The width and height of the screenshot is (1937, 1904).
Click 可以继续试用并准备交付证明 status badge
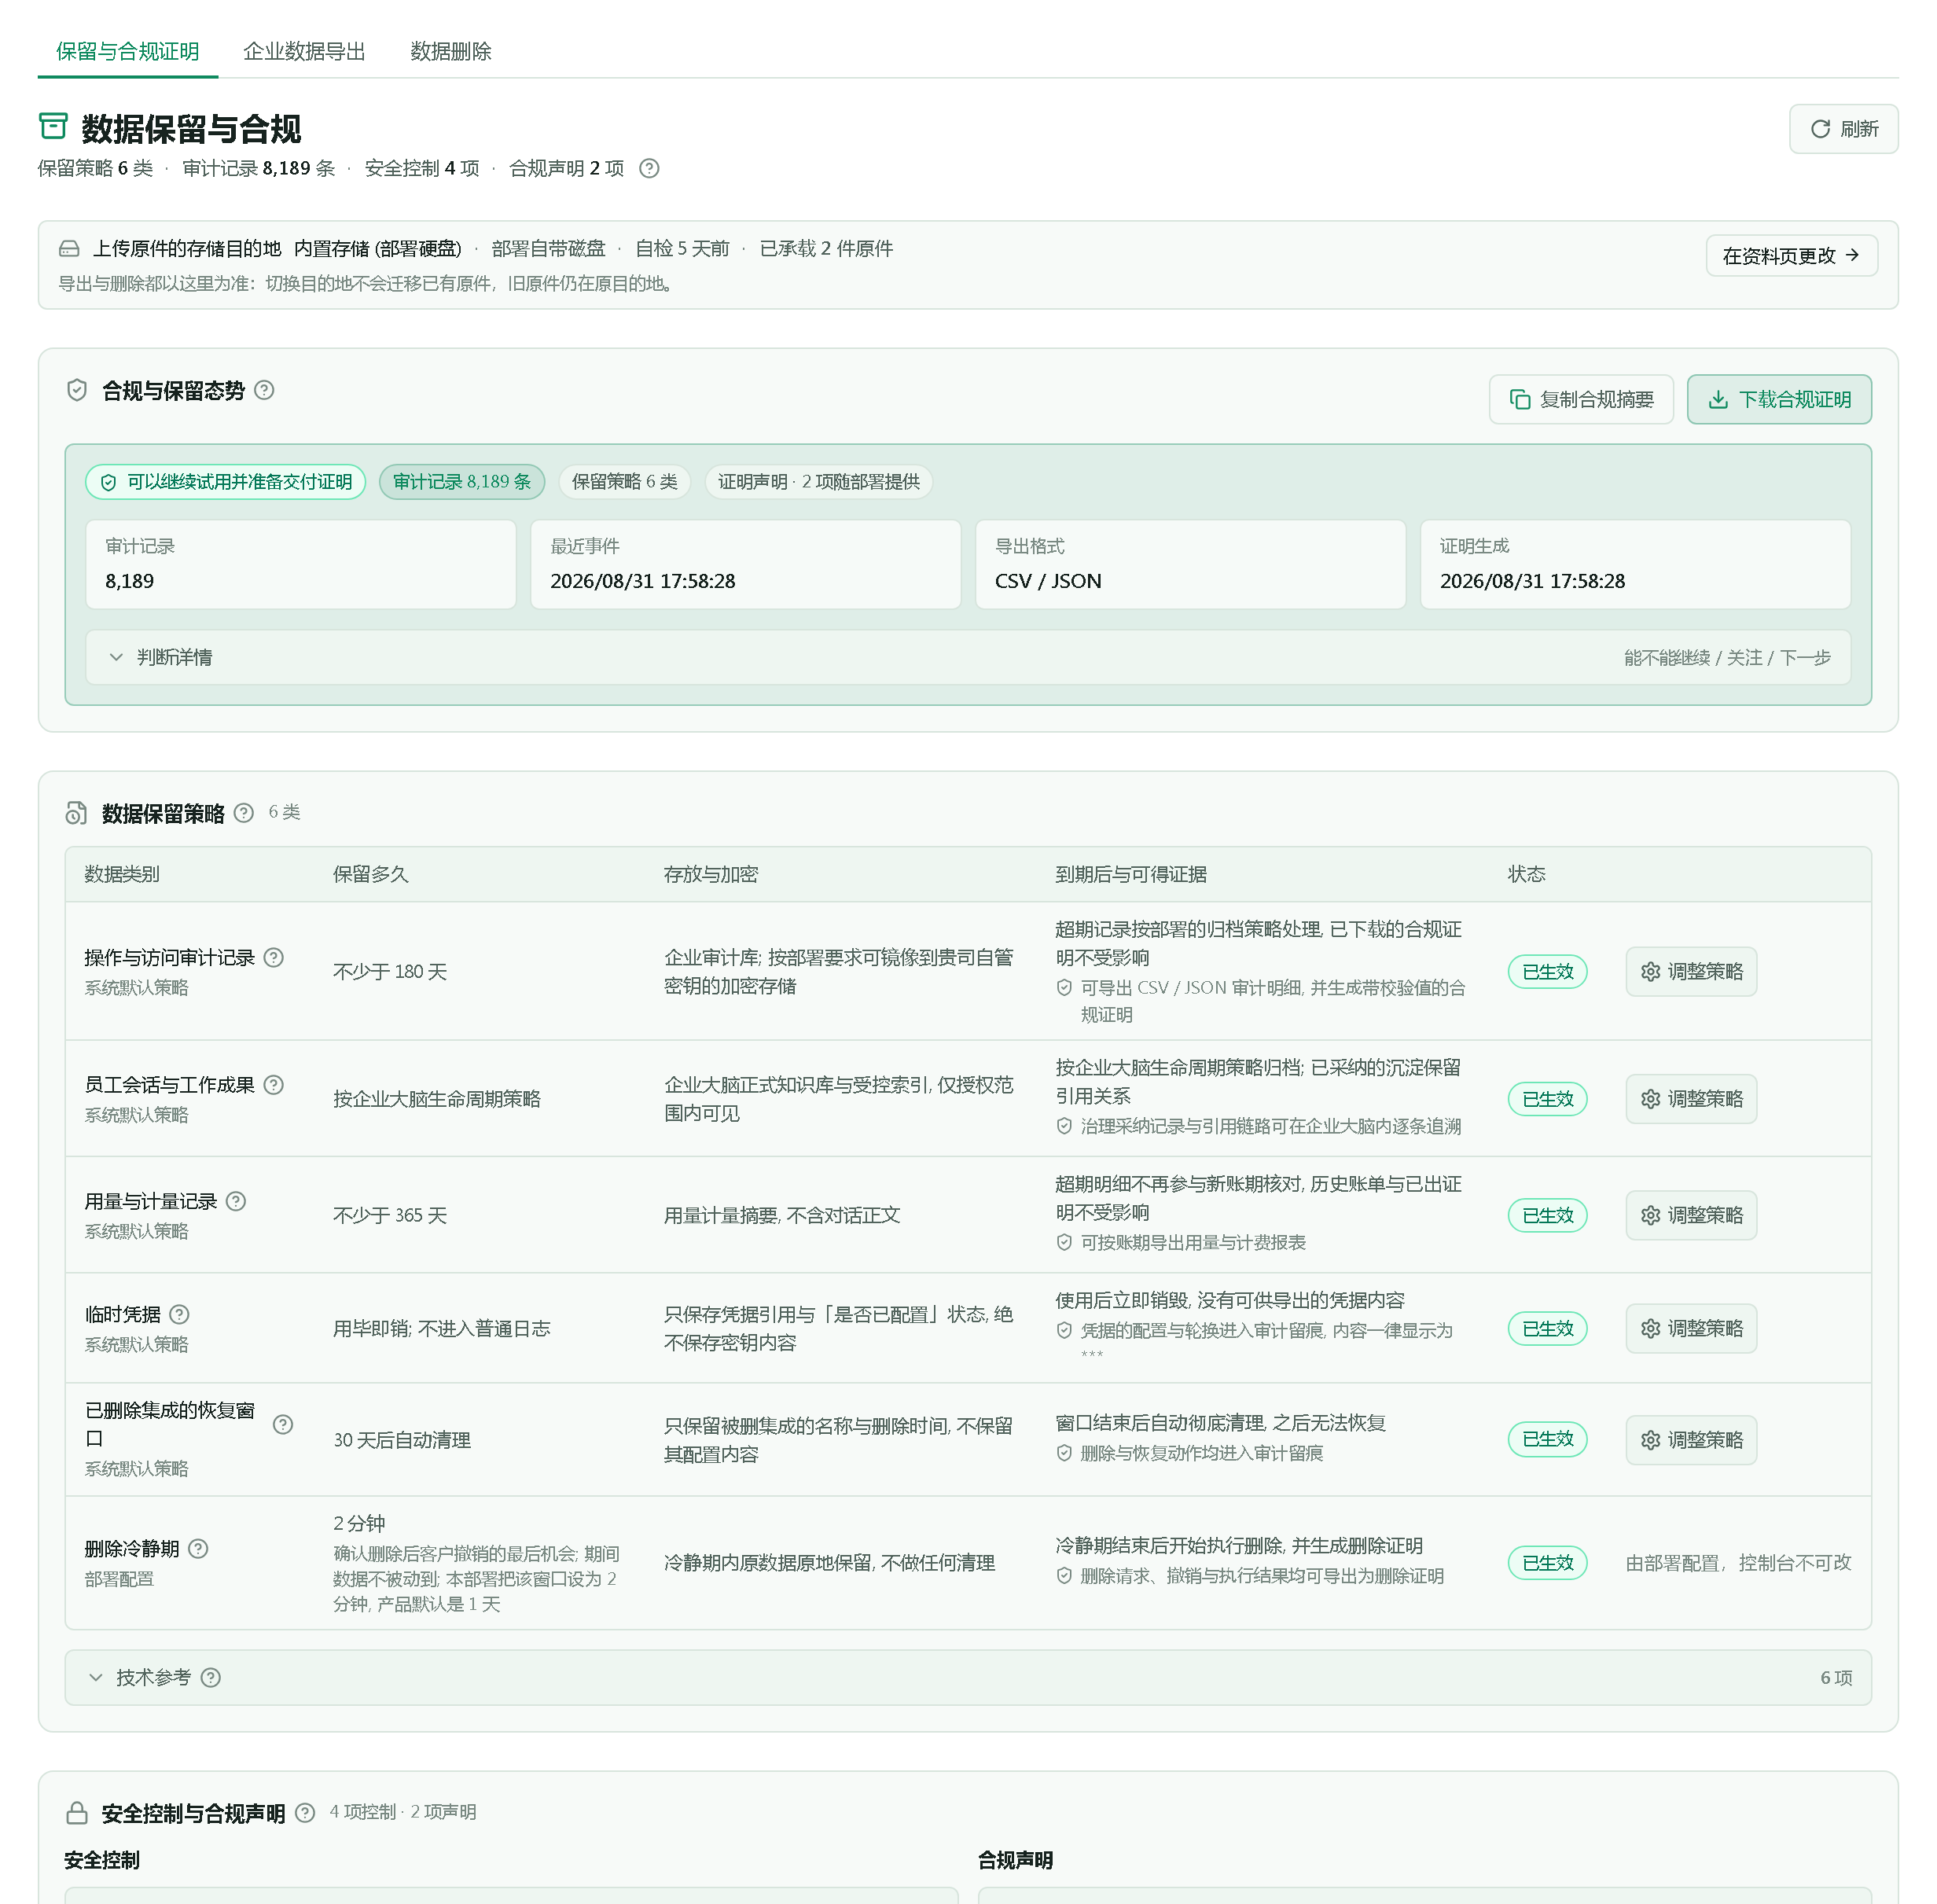(226, 481)
